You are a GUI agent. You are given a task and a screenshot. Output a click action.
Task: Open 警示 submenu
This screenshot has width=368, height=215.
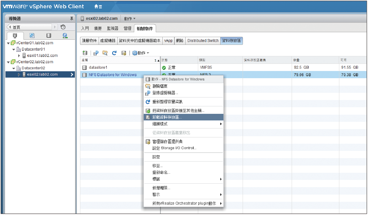184,195
